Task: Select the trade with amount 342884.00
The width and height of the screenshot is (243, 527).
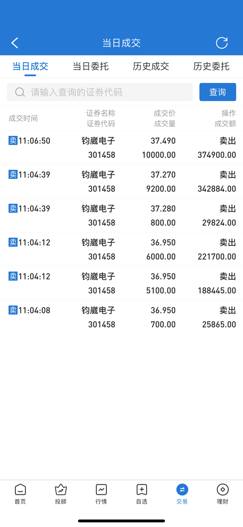Action: [x=121, y=182]
